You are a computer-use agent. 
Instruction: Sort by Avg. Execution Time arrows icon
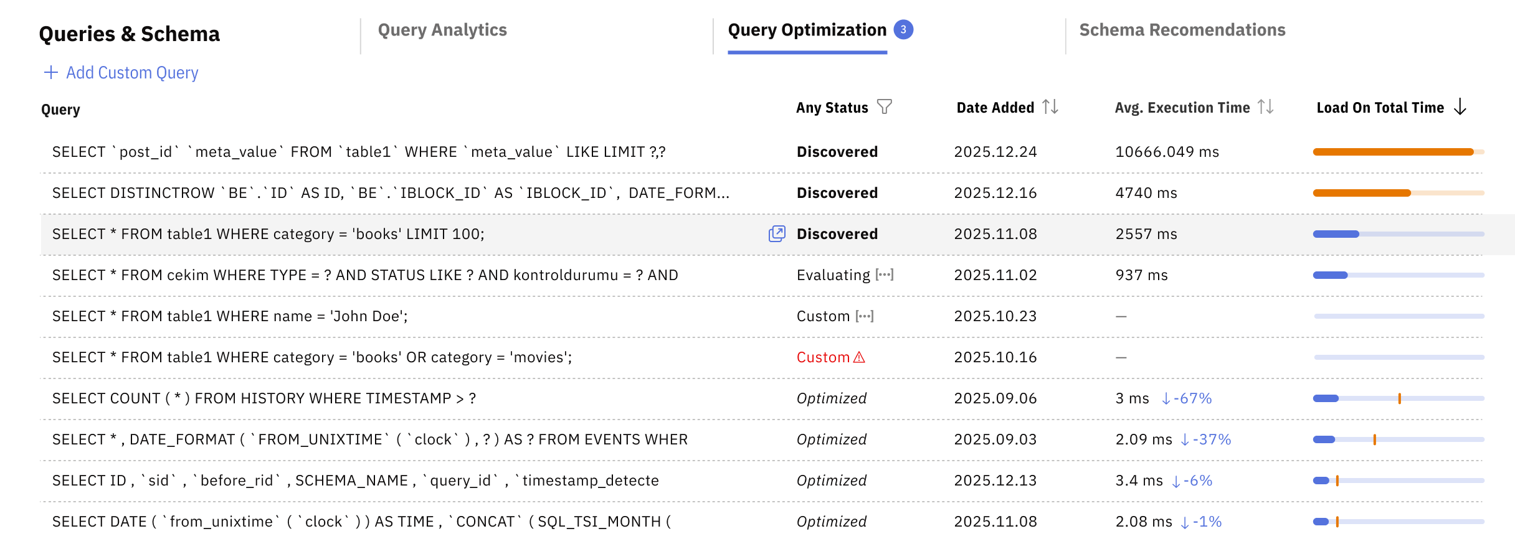pyautogui.click(x=1265, y=107)
